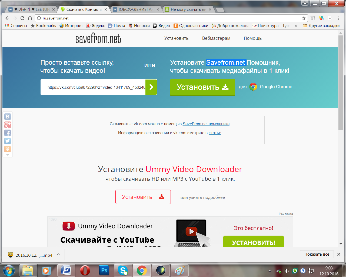346x277 pixels.
Task: Open the media player taskbar icon
Action: tap(46, 271)
